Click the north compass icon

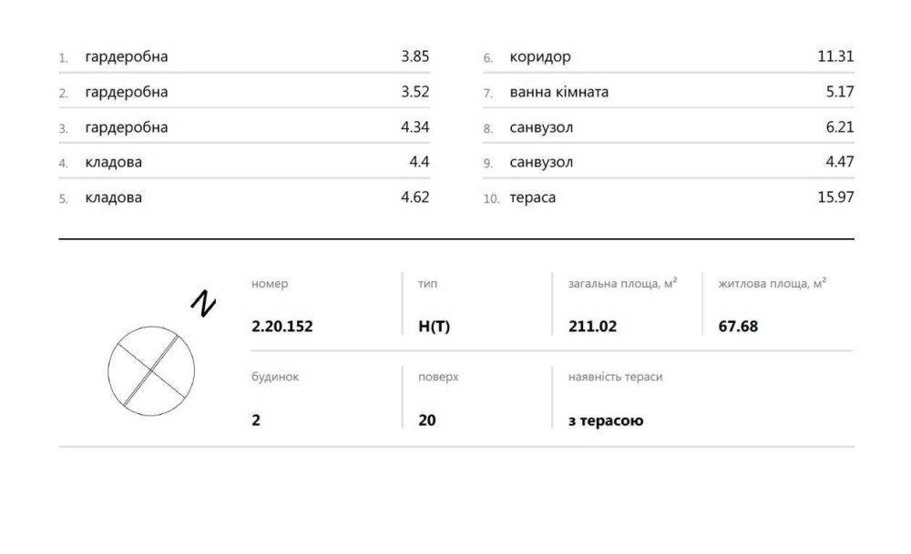[x=151, y=368]
